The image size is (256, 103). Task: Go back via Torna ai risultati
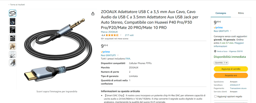coord(17,4)
